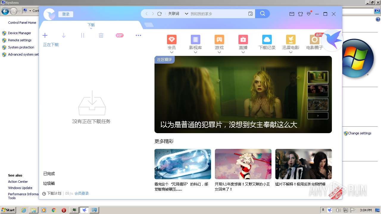Viewport: 381px width, 214px height.
Task: Click the search input field
Action: point(218,14)
